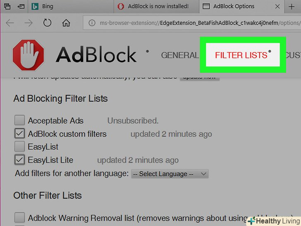Click the AdBlock stop-hand logo
Viewport: 301px width, 226px height.
click(28, 55)
